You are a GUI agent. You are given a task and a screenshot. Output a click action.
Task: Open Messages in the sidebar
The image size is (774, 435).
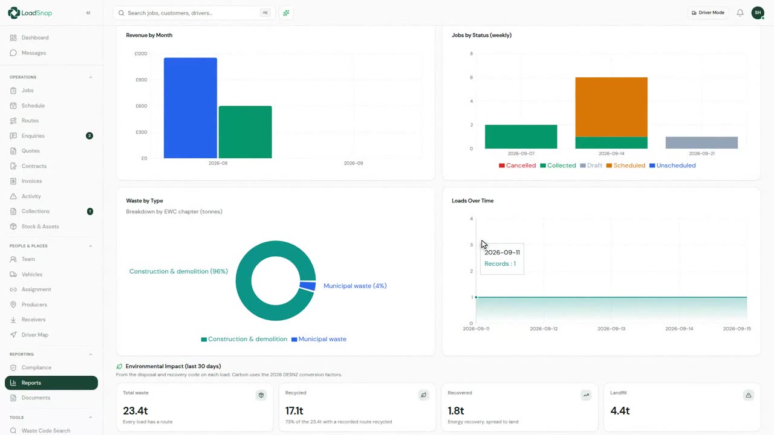pos(51,53)
